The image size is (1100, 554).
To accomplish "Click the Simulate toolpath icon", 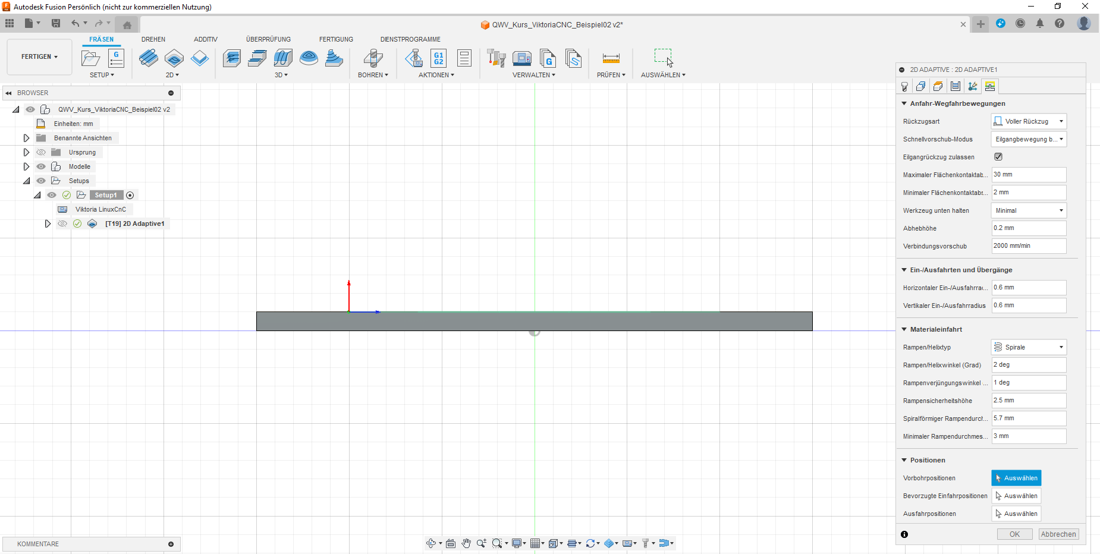I will click(x=414, y=58).
